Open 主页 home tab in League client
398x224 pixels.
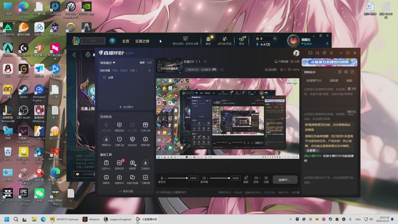[x=126, y=41]
